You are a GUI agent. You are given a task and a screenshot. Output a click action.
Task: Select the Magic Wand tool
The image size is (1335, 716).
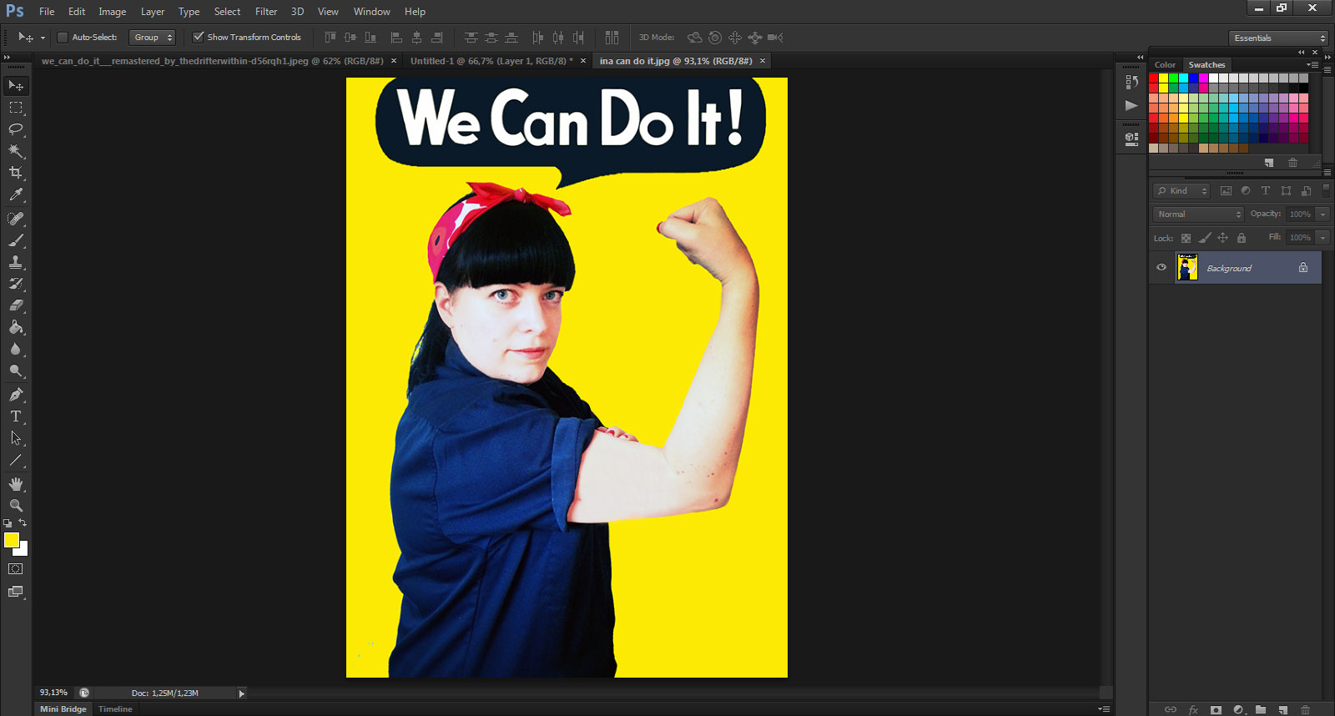[16, 151]
